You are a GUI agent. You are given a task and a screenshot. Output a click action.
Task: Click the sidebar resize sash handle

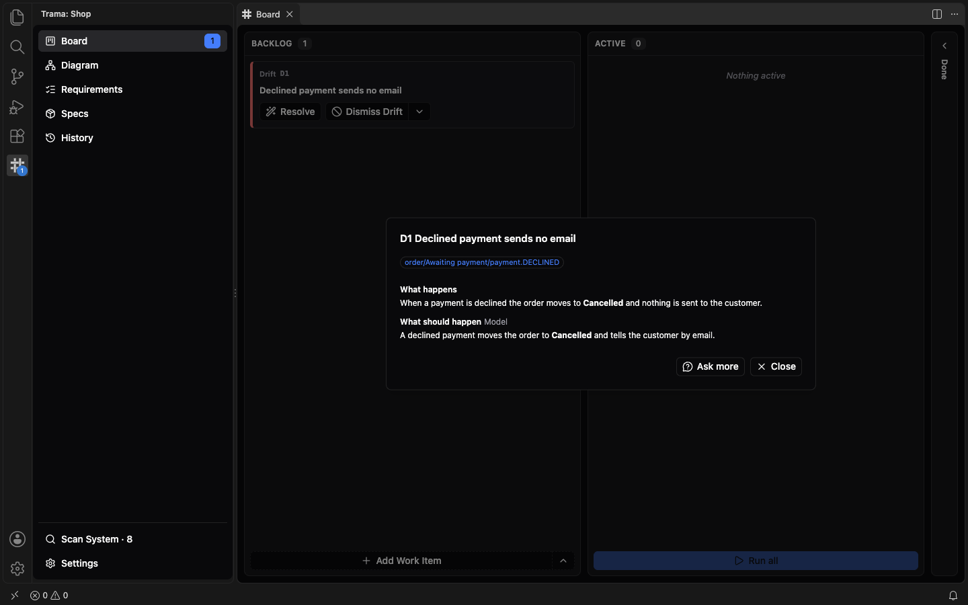tap(235, 293)
